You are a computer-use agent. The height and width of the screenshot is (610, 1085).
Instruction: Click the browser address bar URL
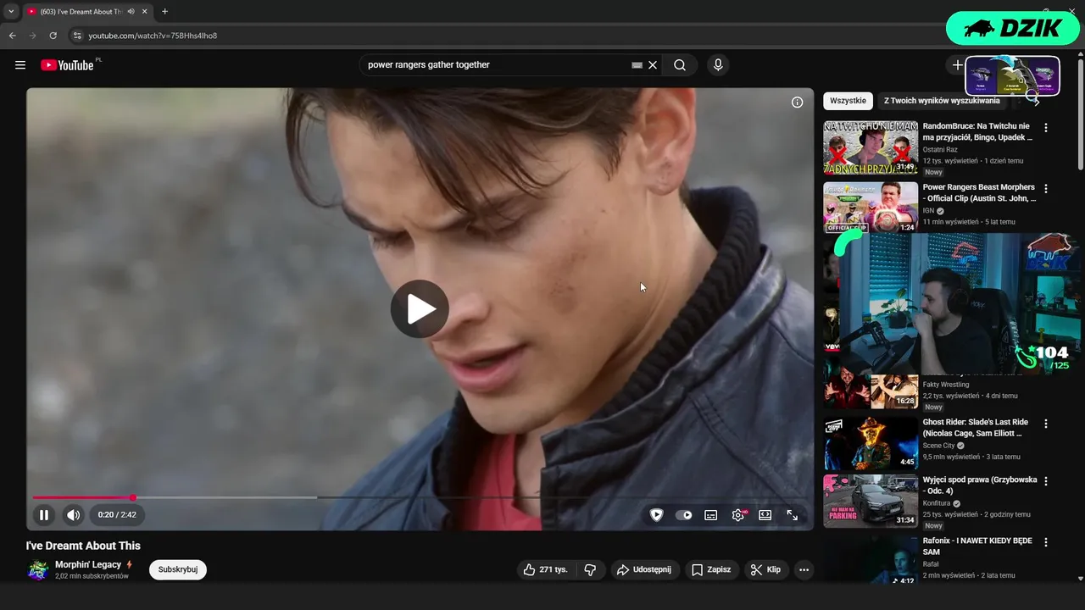(x=153, y=36)
